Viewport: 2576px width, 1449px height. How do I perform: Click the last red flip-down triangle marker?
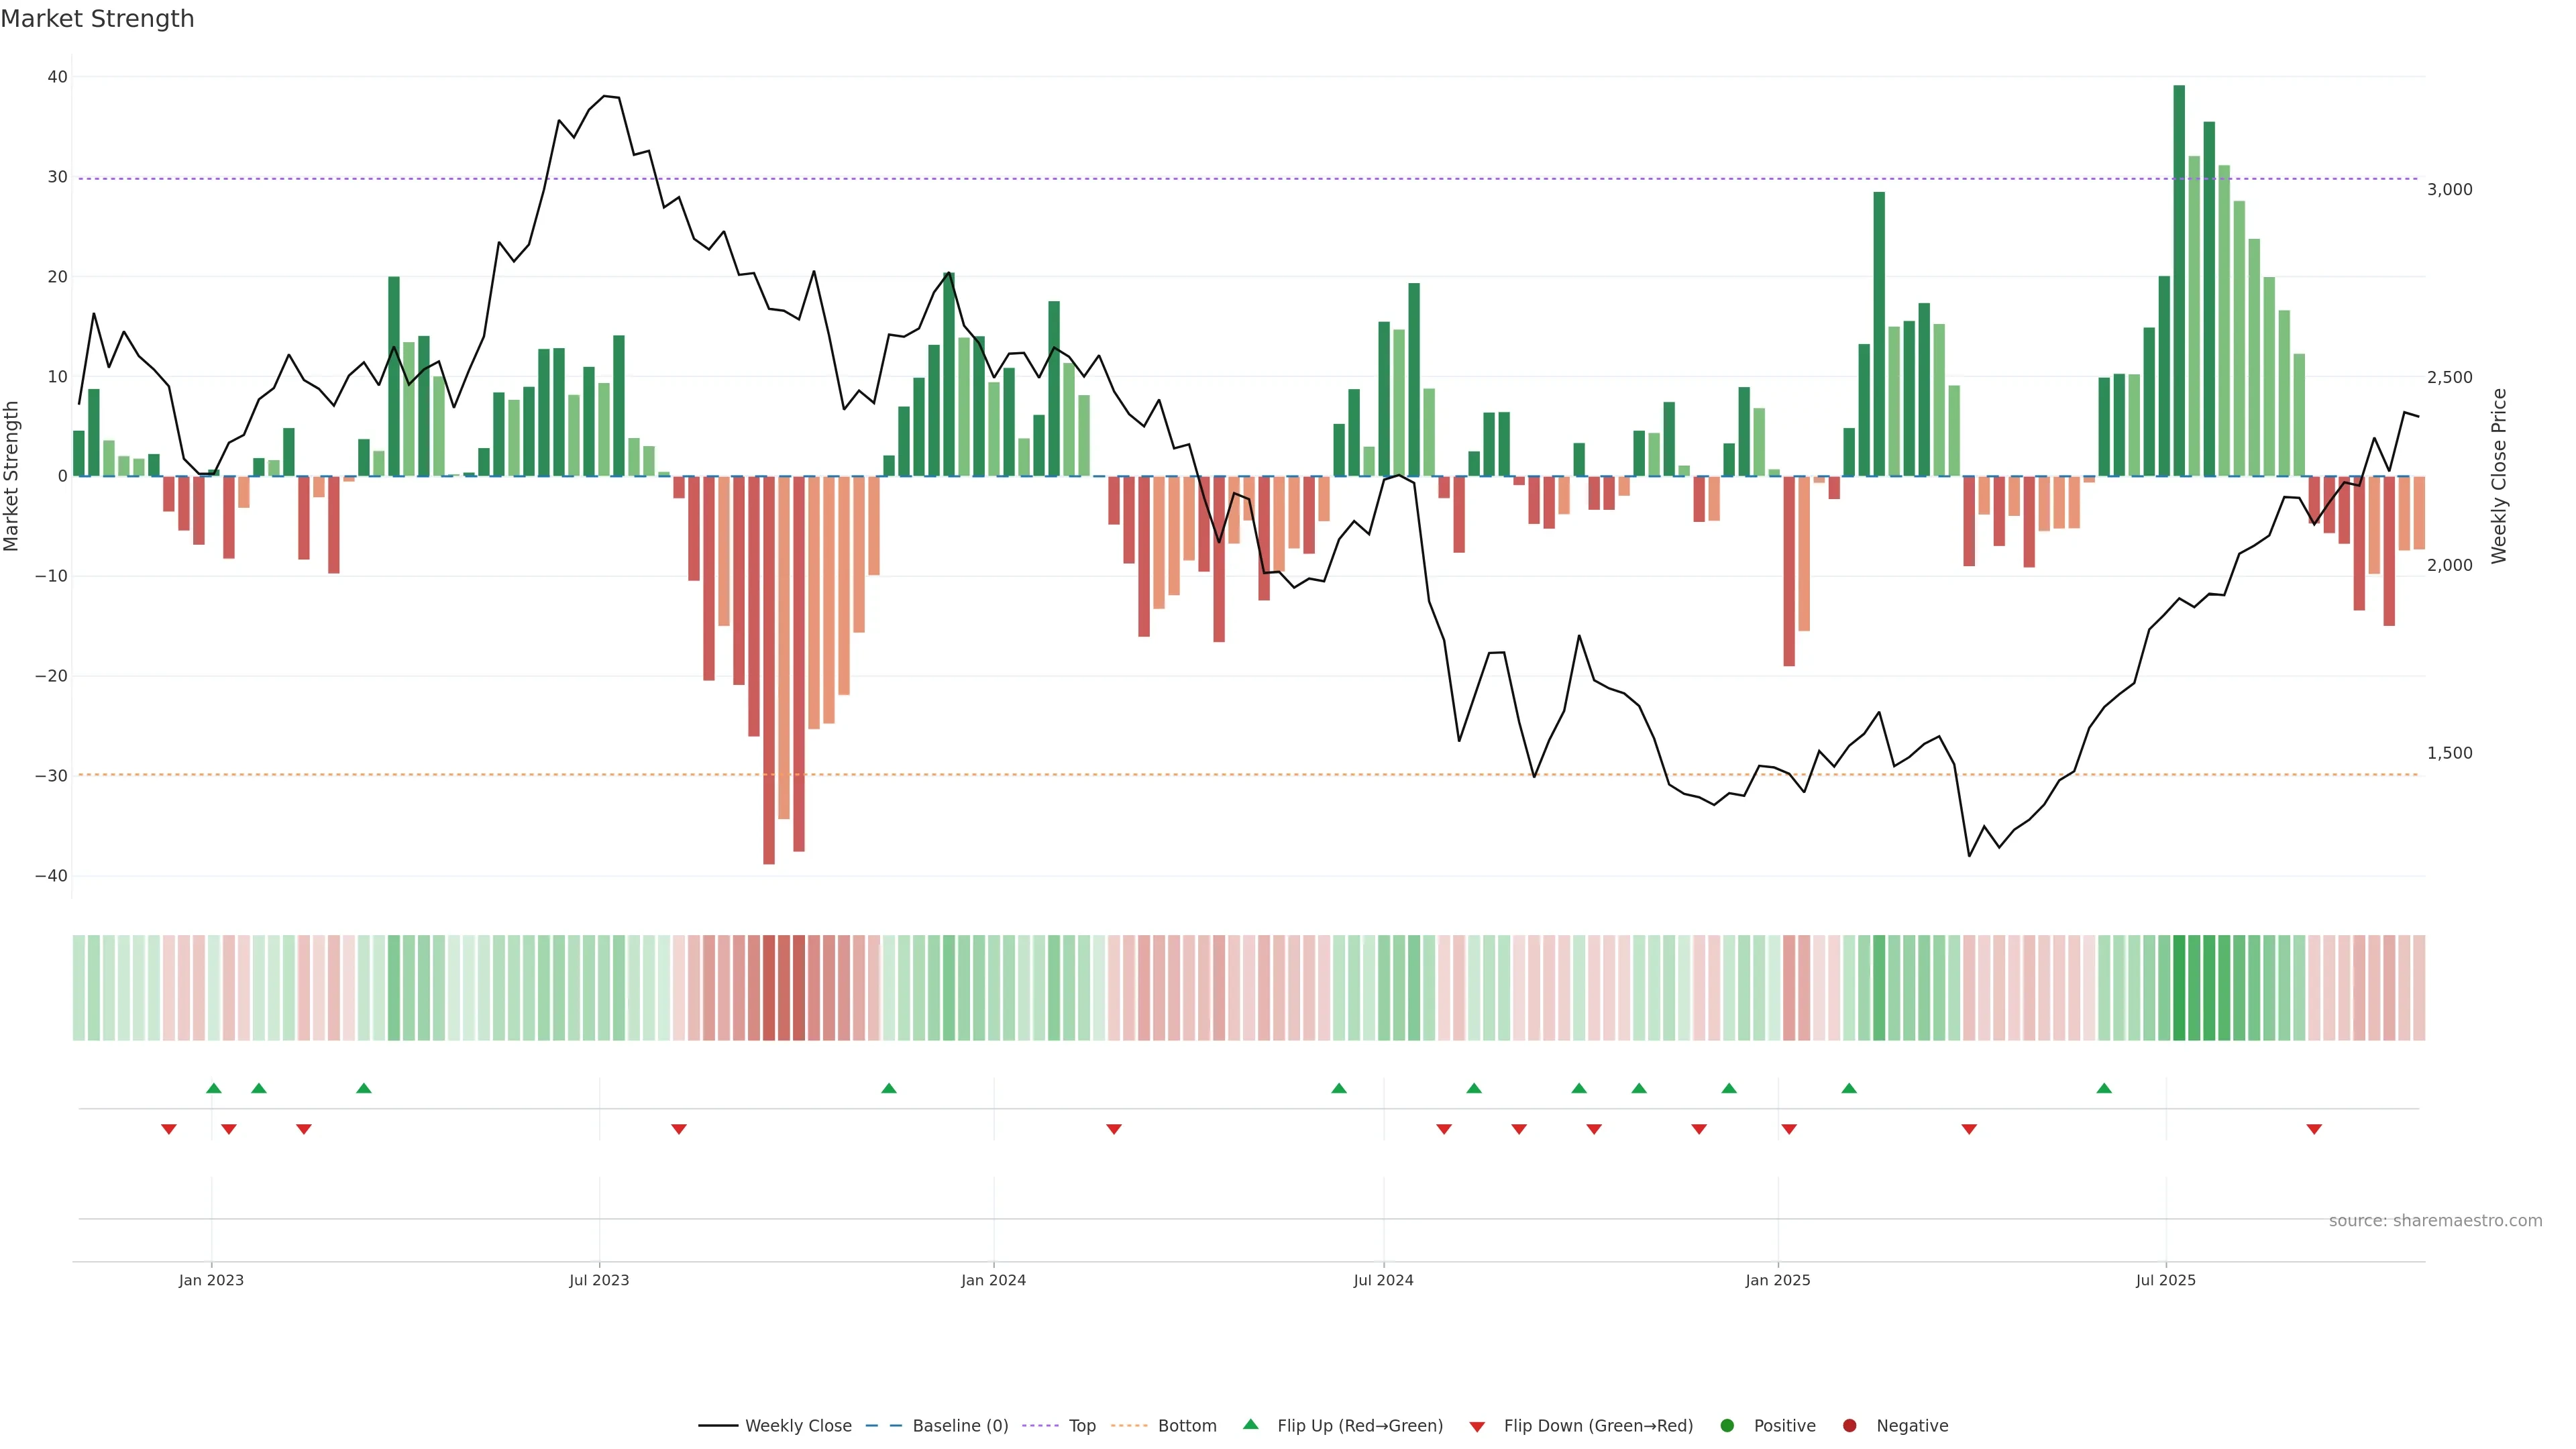pyautogui.click(x=2314, y=1129)
